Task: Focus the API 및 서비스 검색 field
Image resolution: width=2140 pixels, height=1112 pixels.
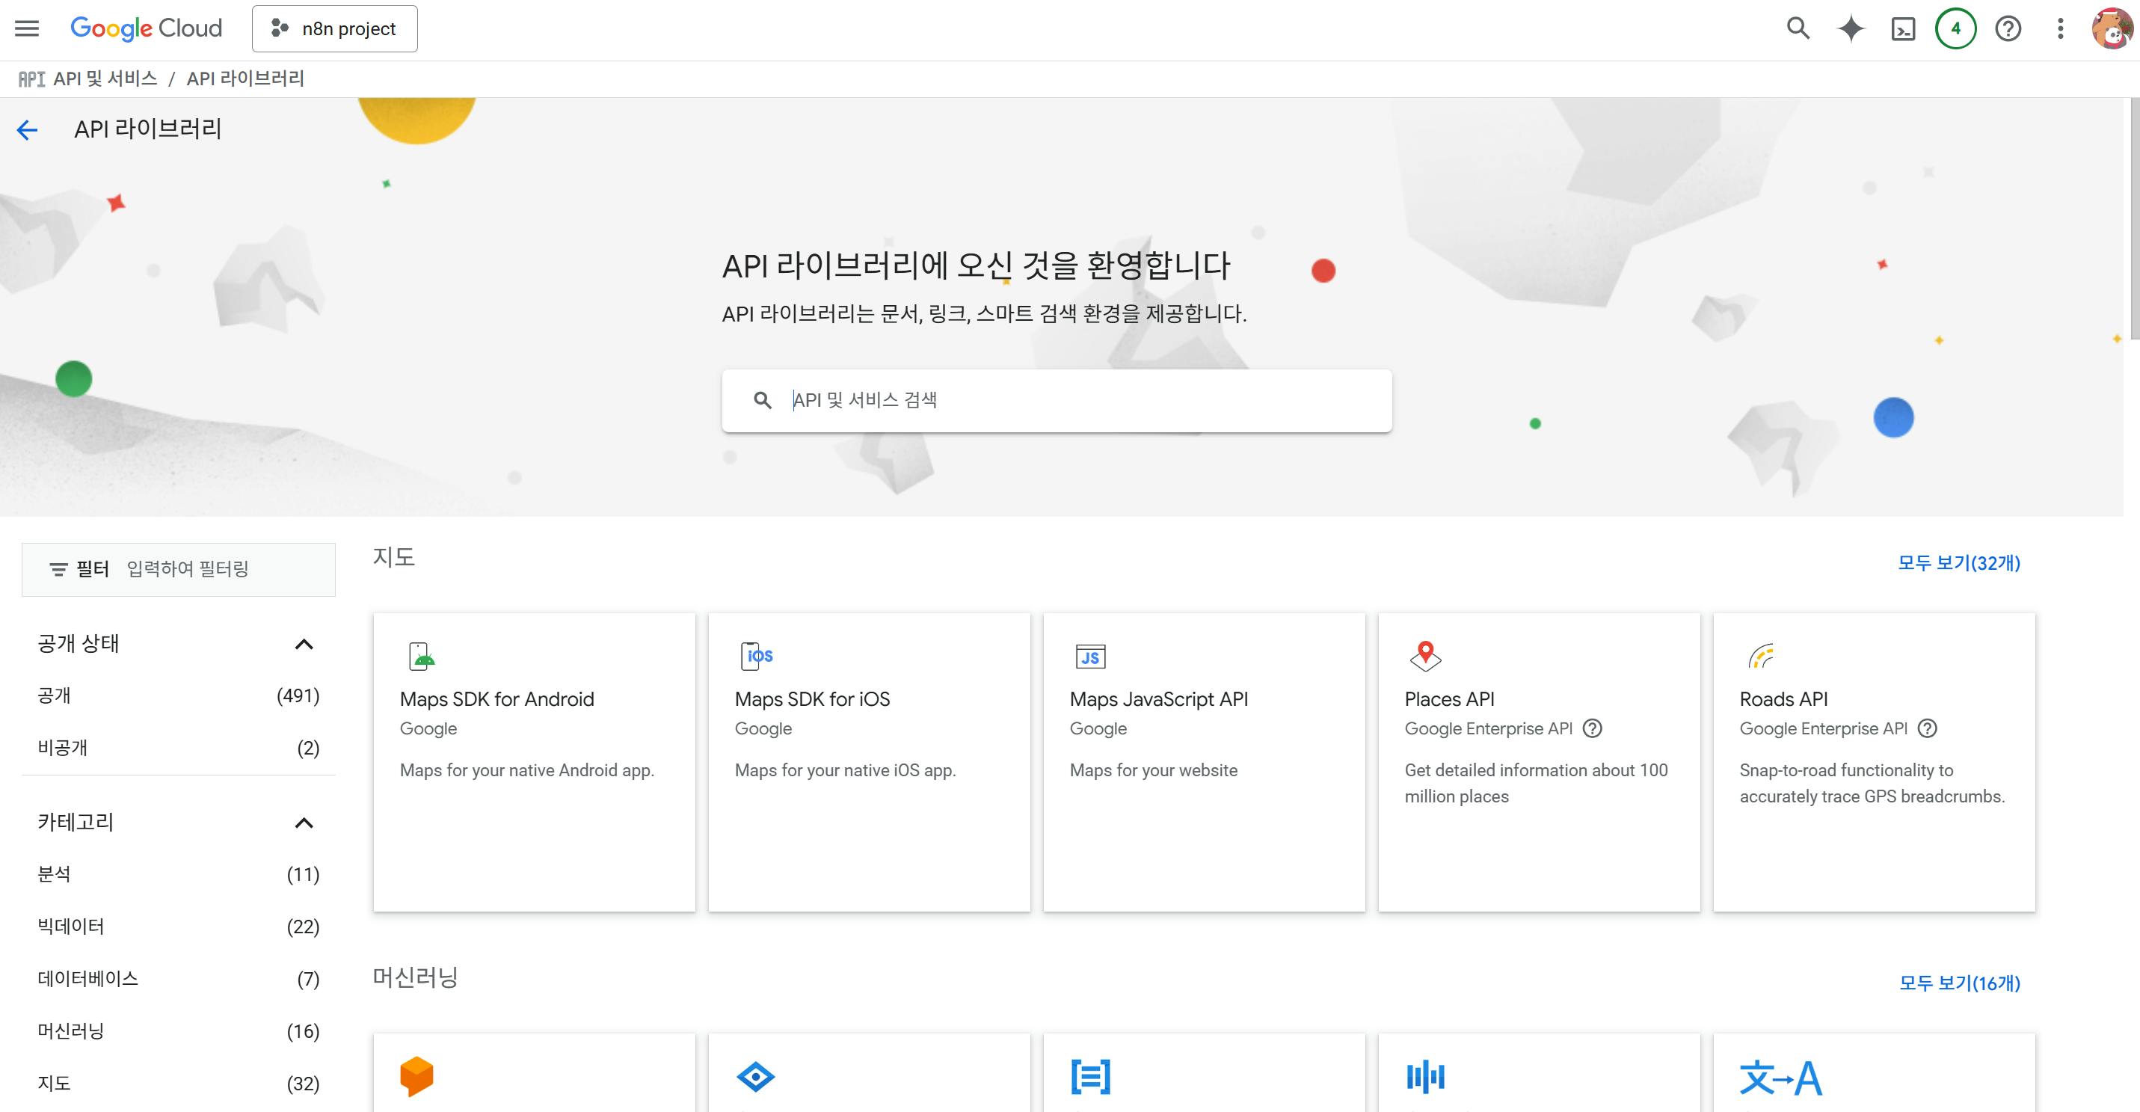Action: pos(1057,401)
